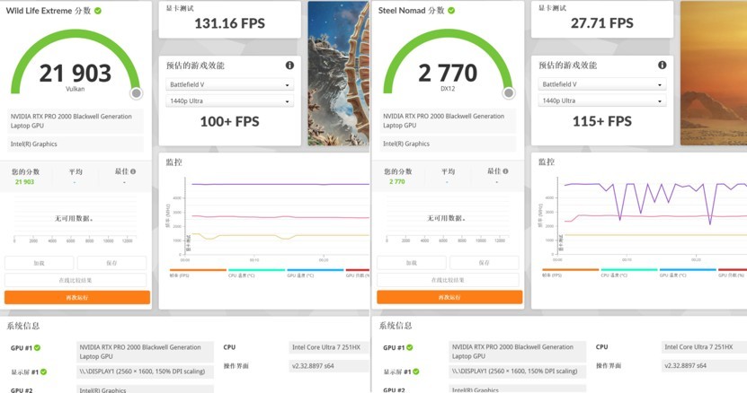Select the CPU 温度 legend in Steel Nomad monitor

click(x=629, y=273)
